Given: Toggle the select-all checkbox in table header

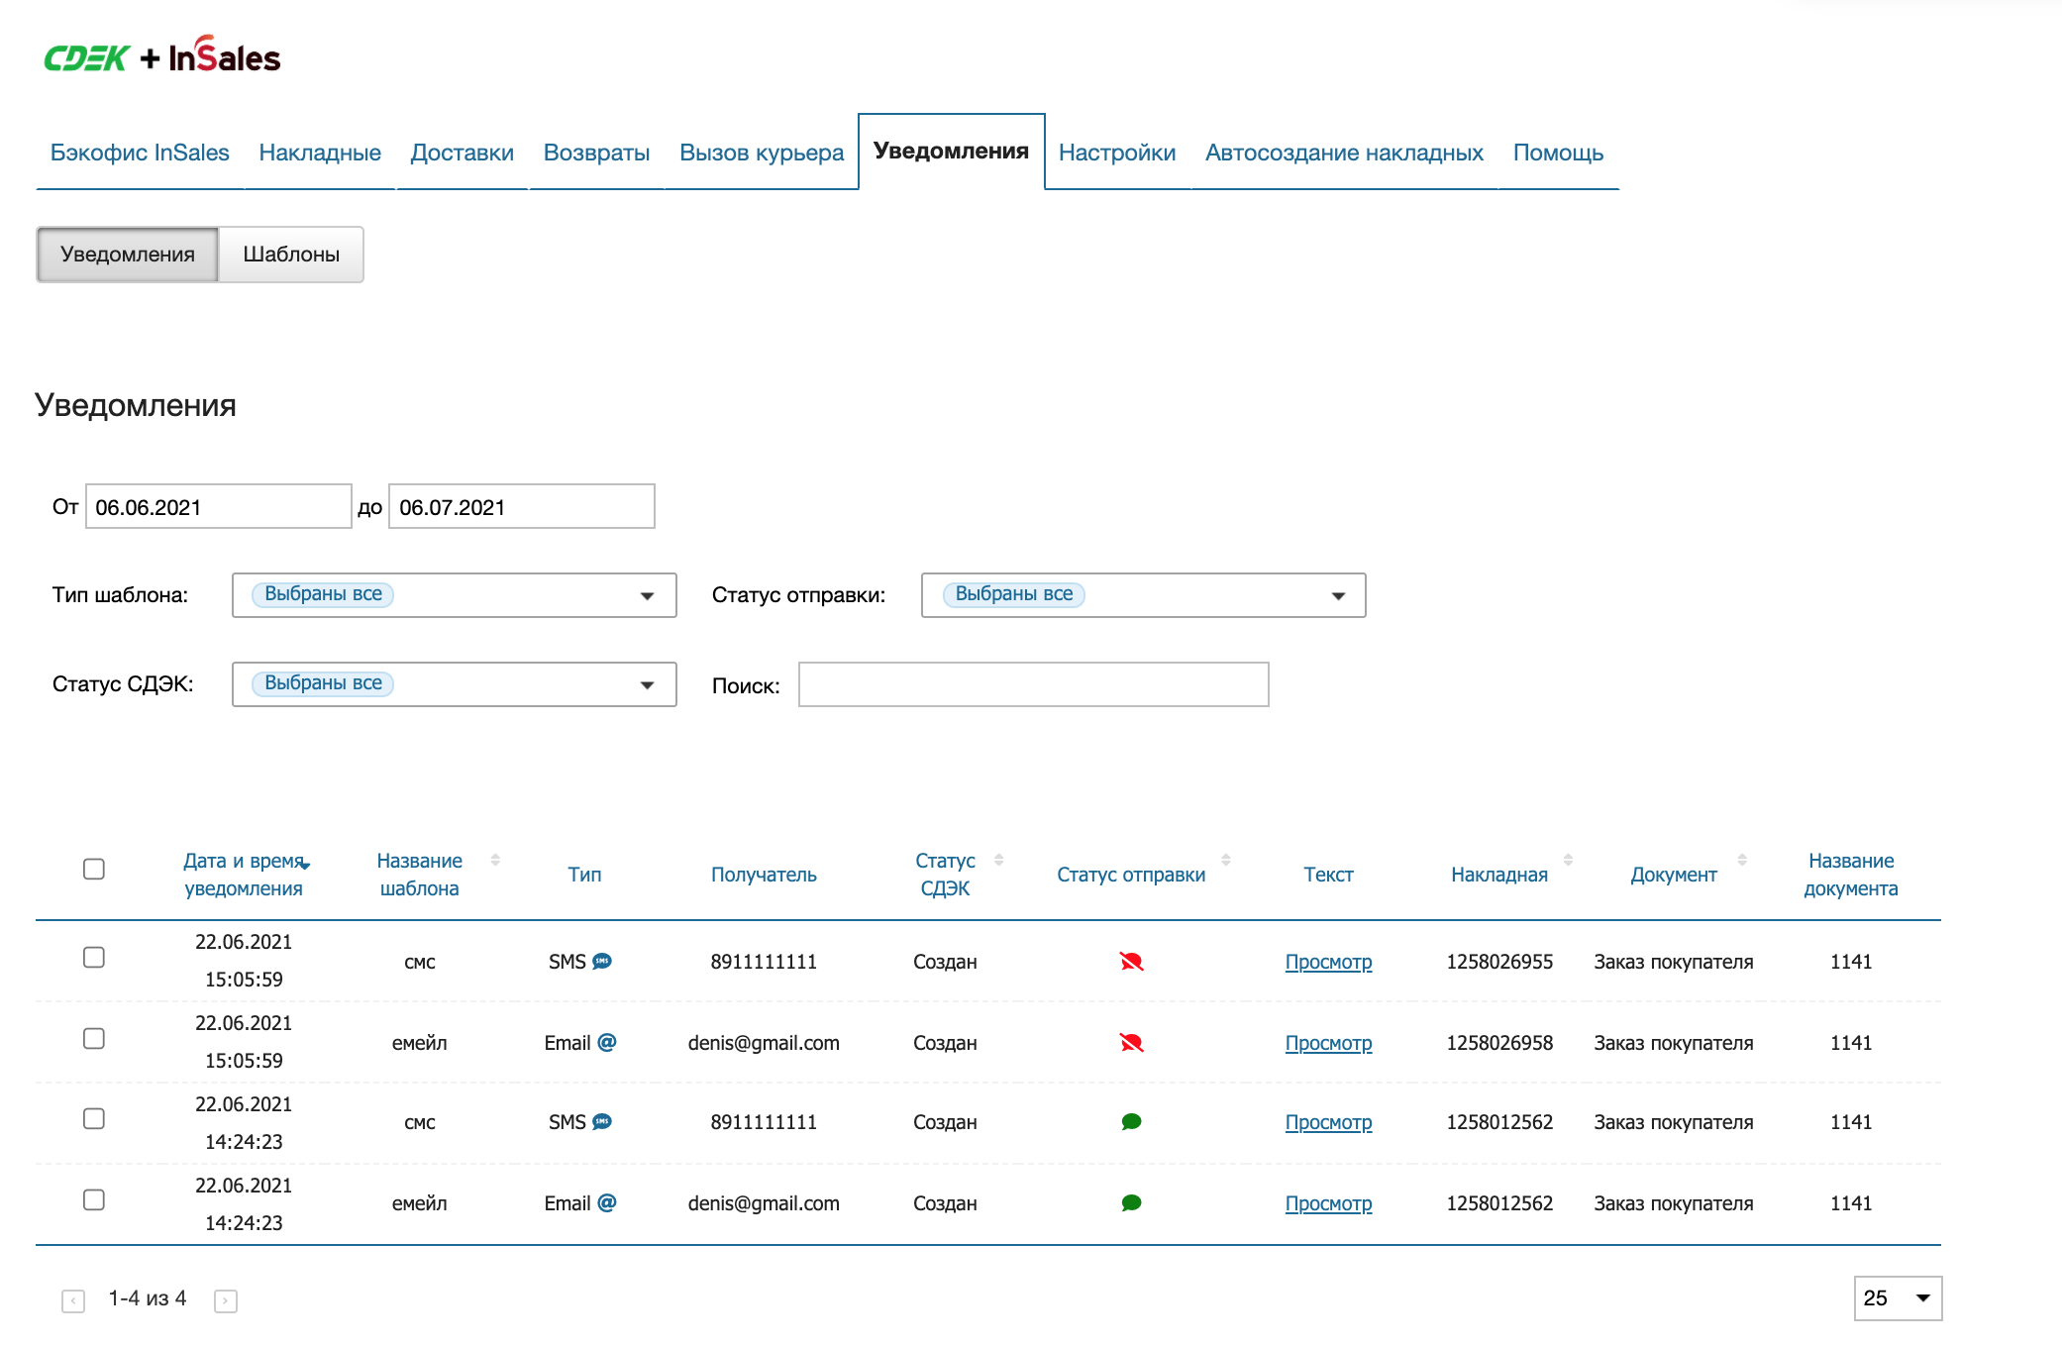Looking at the screenshot, I should click(94, 869).
